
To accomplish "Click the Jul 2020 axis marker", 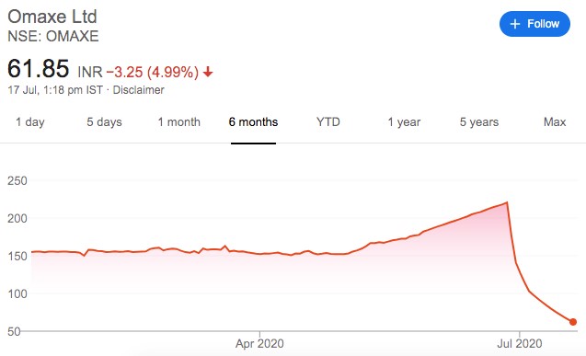I will [519, 343].
